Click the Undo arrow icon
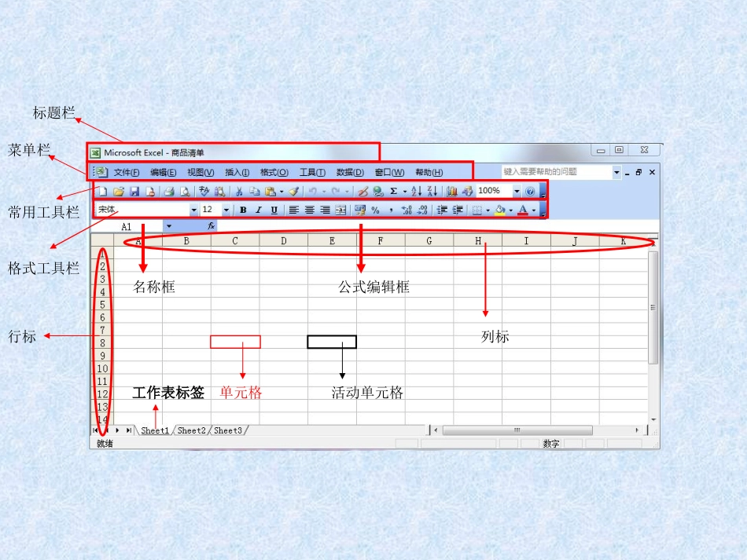747x560 pixels. (313, 192)
